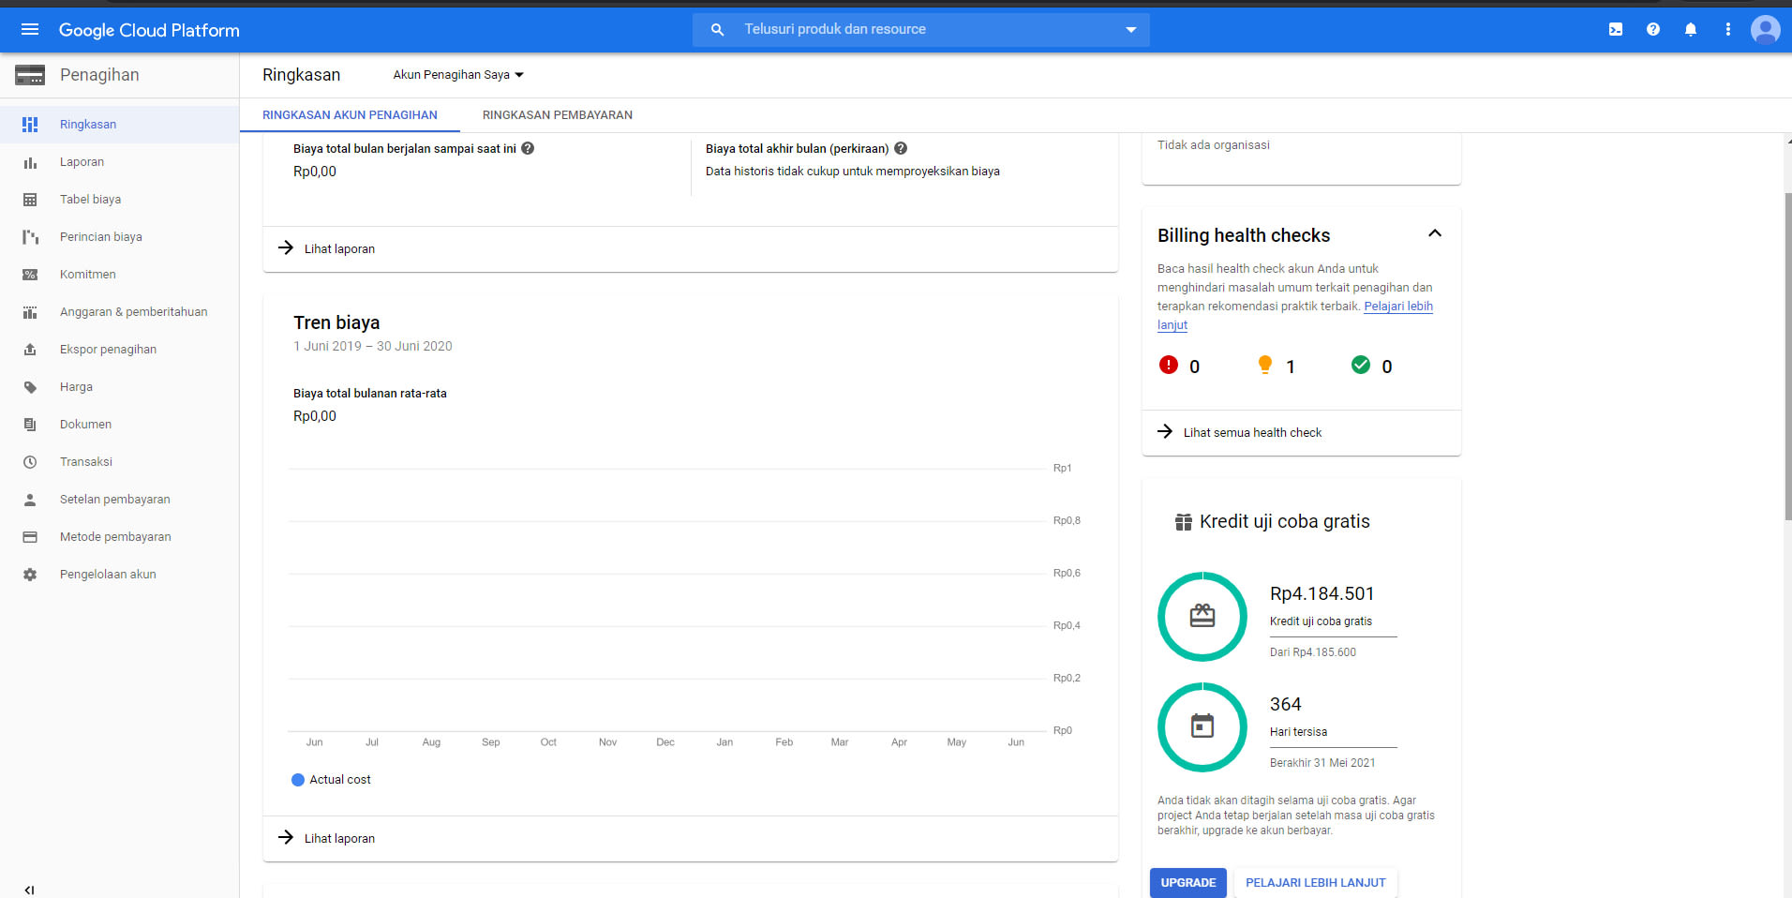Image resolution: width=1792 pixels, height=898 pixels.
Task: Click help icon beside Biaya total akhir bulan
Action: (901, 148)
